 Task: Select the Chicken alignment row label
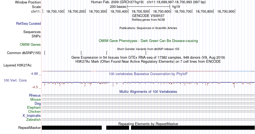[x=34, y=111]
